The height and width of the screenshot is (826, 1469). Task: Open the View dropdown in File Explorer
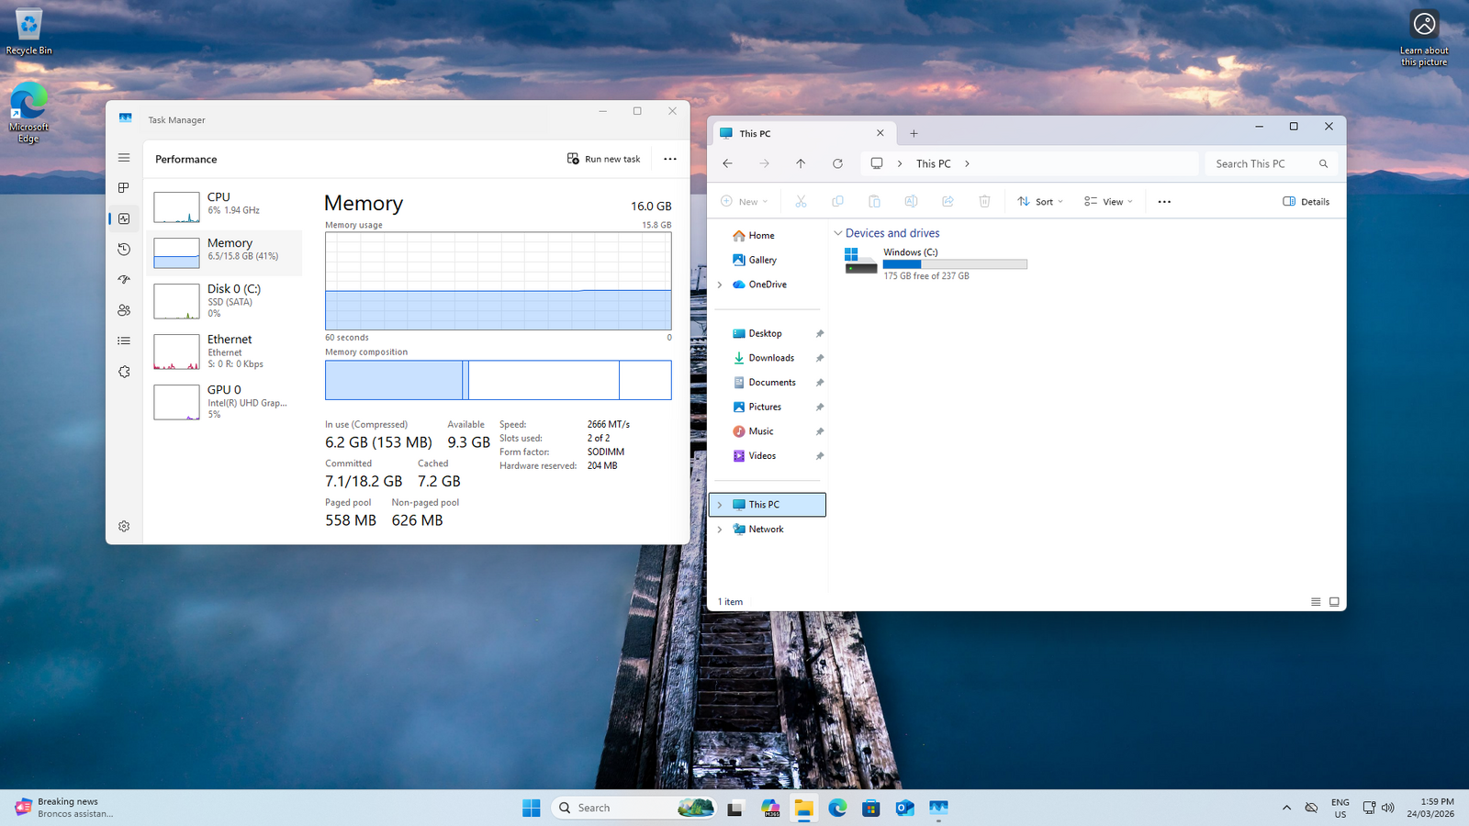pyautogui.click(x=1108, y=202)
